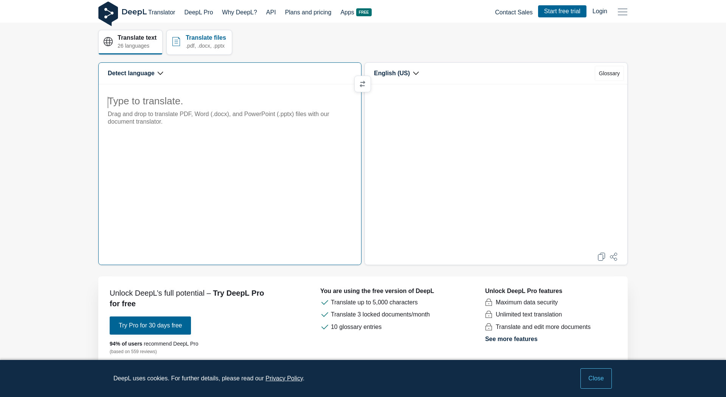This screenshot has height=397, width=726.
Task: Click the Login link
Action: (x=600, y=11)
